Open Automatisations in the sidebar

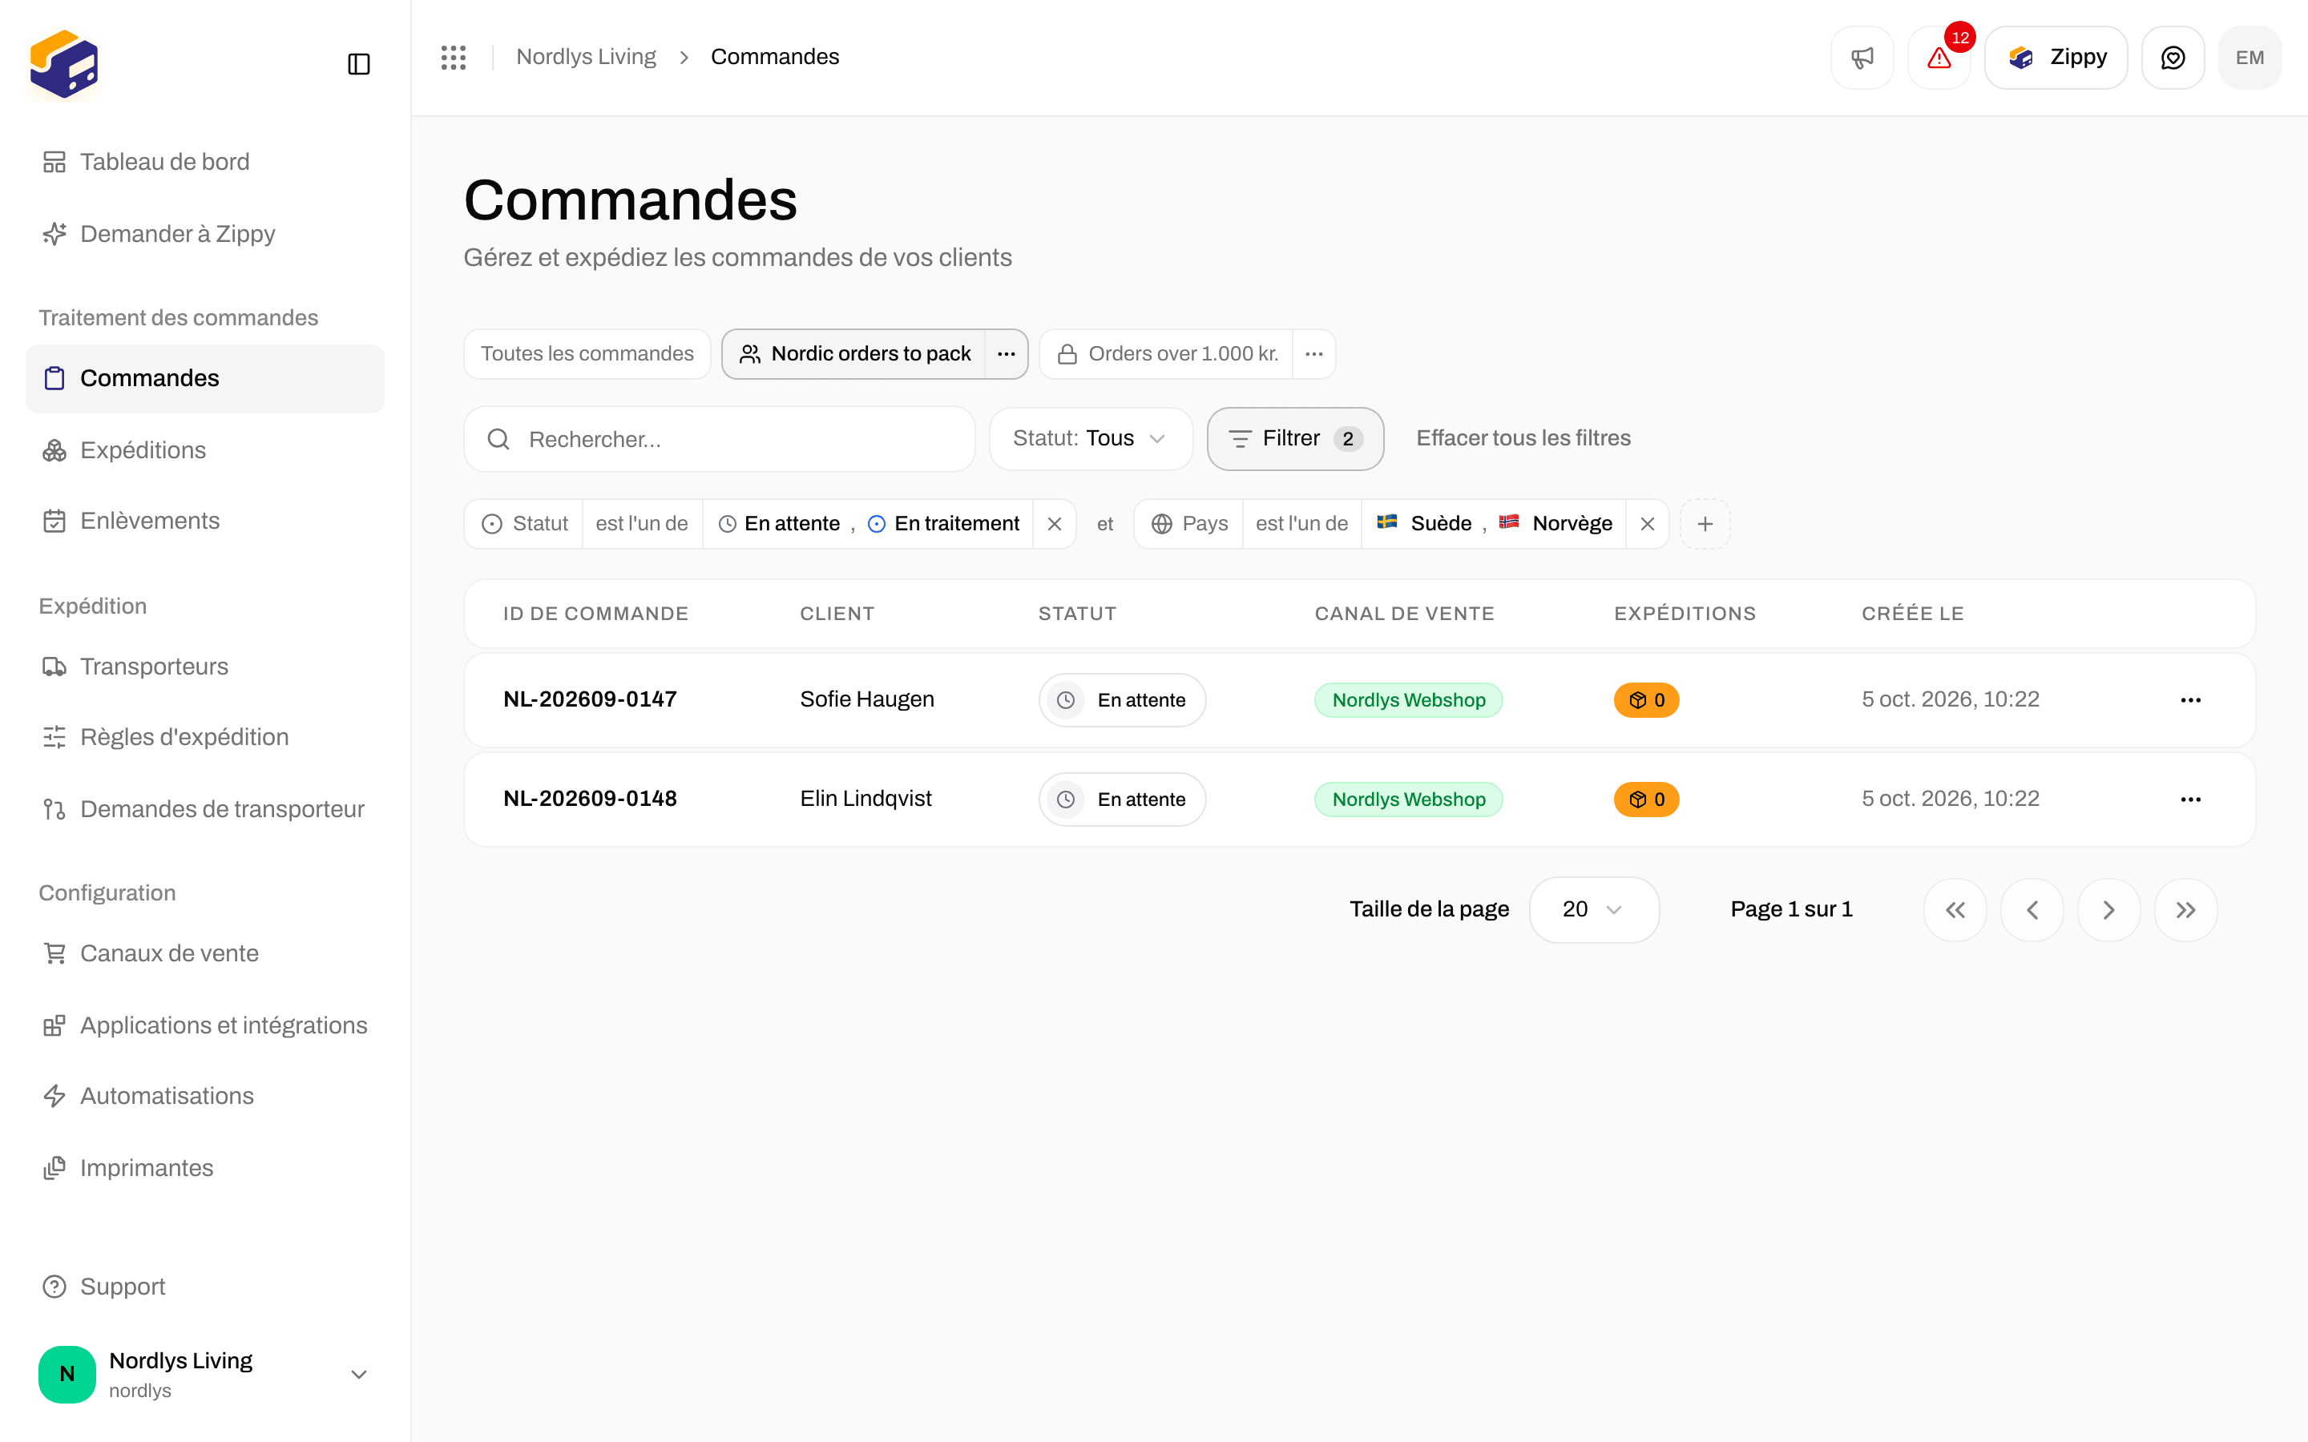pos(205,1096)
